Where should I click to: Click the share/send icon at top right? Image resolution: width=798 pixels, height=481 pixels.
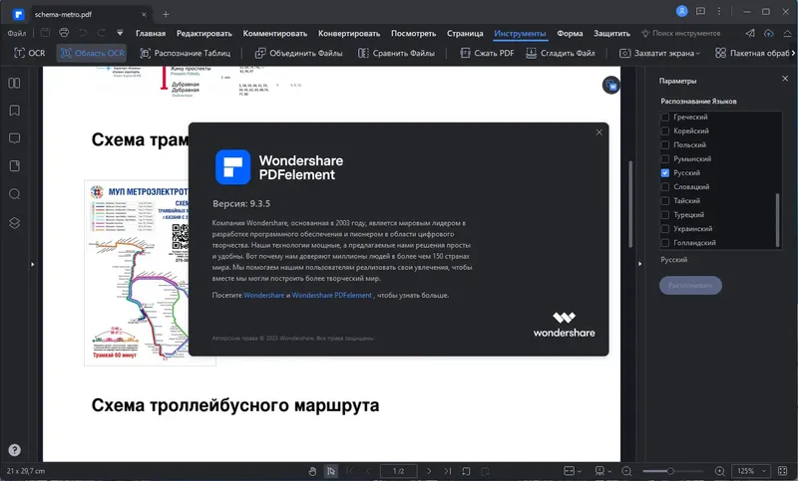tap(750, 33)
